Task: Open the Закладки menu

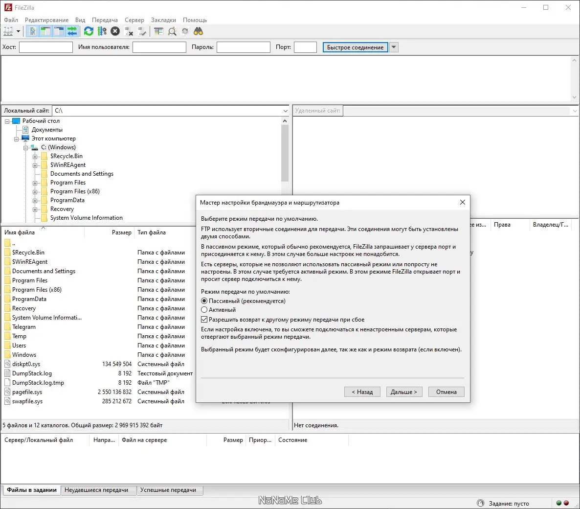Action: click(x=163, y=20)
